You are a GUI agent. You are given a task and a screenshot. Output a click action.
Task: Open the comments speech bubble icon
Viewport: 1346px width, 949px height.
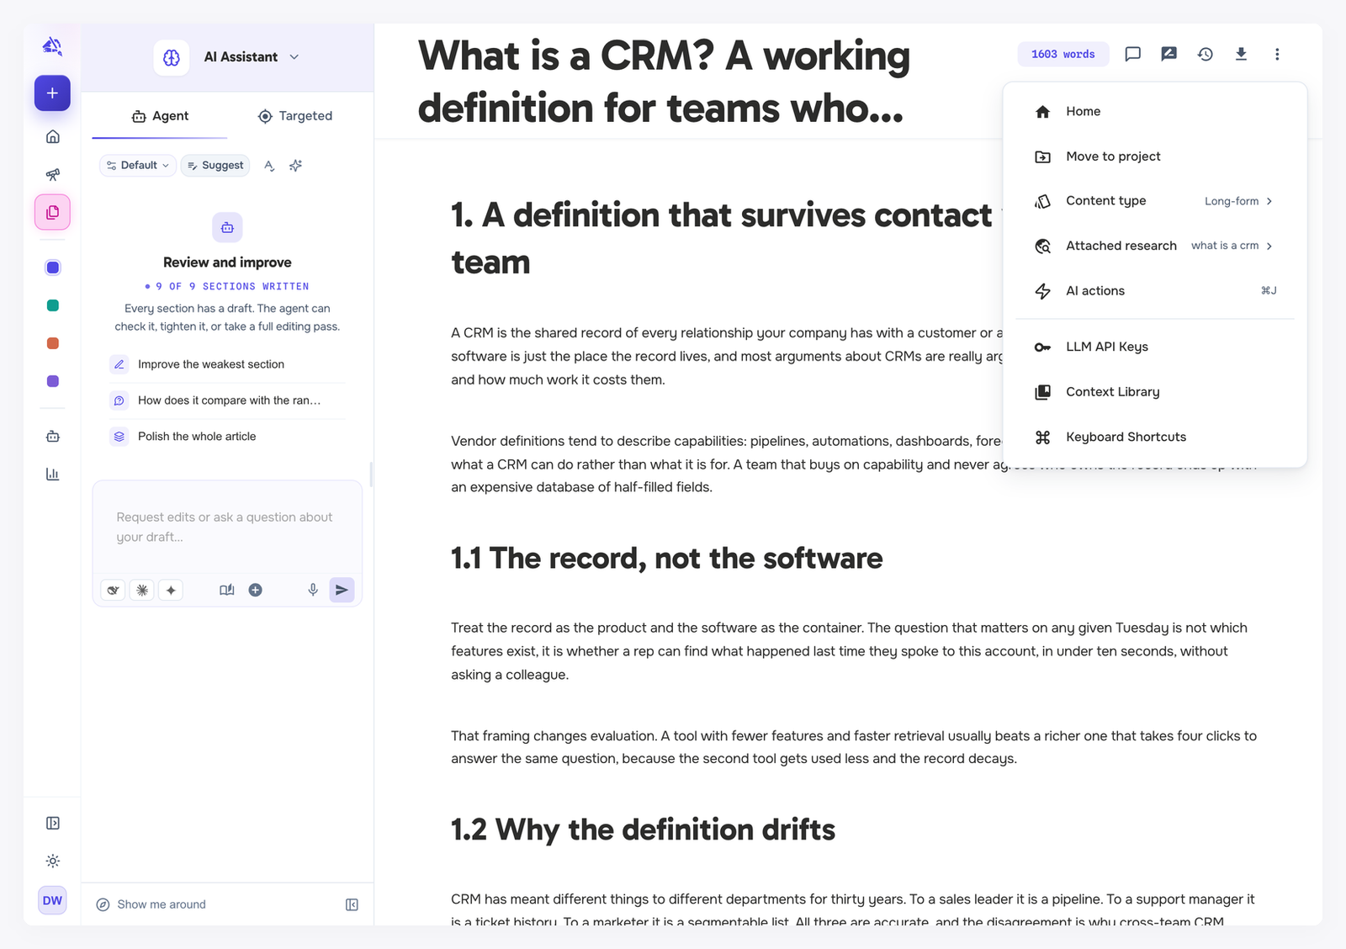[1133, 54]
